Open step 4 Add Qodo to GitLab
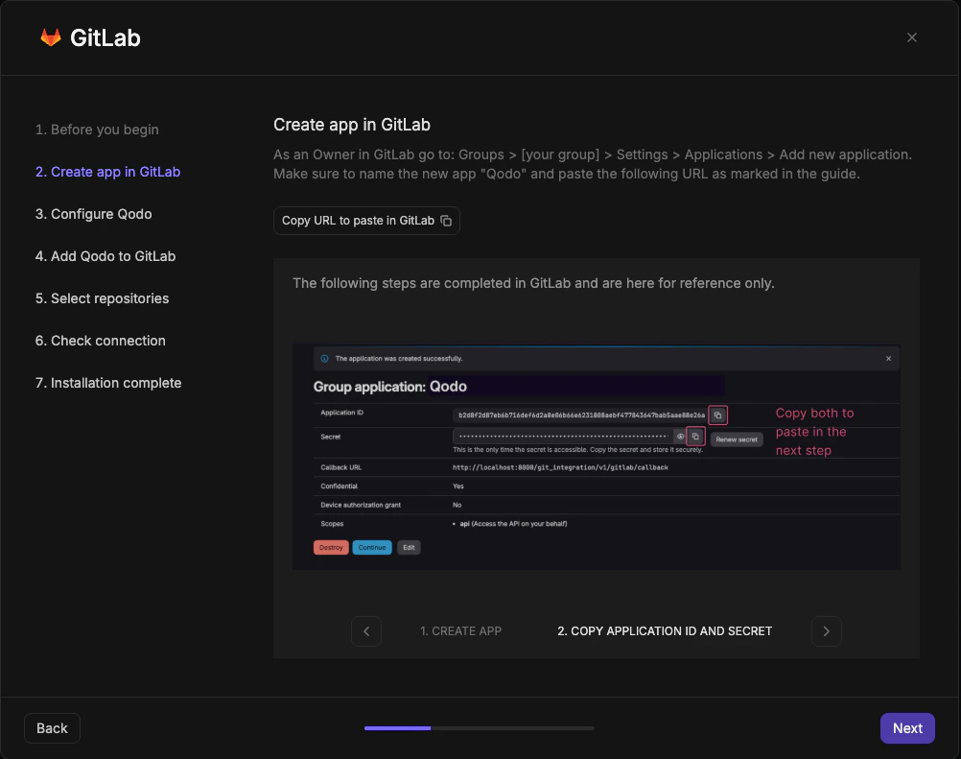Screen dimensions: 961x759 pos(105,256)
